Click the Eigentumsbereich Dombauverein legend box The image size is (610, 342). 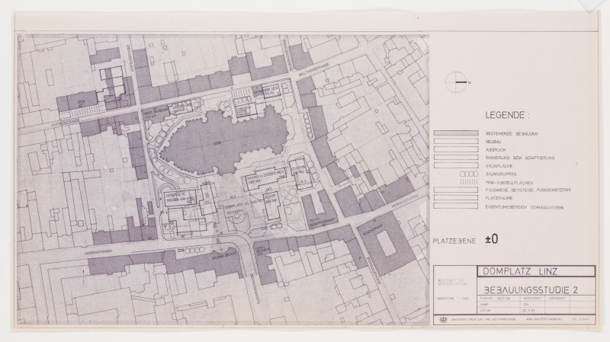[457, 207]
